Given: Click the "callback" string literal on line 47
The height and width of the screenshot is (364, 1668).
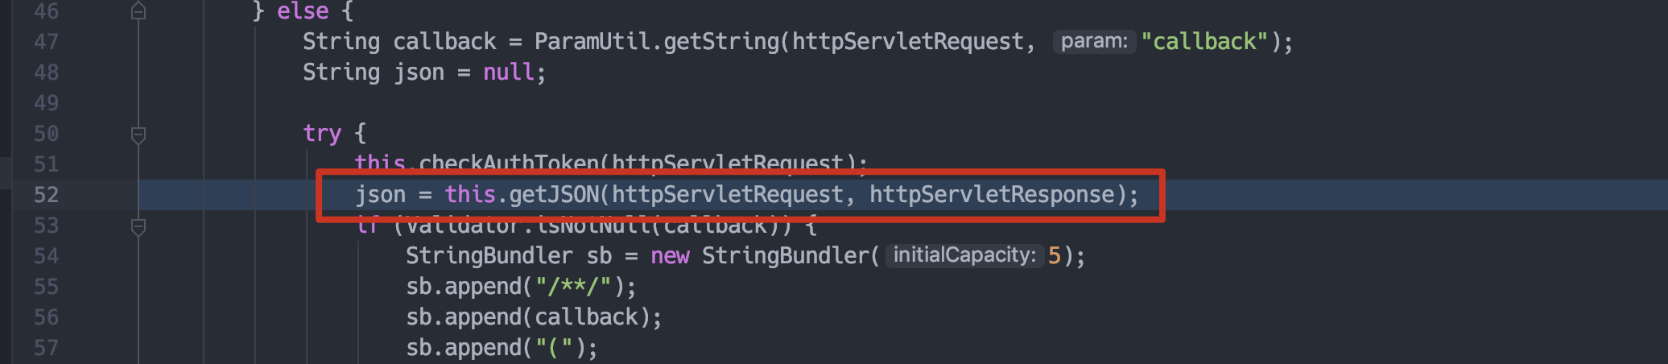Looking at the screenshot, I should (1204, 42).
